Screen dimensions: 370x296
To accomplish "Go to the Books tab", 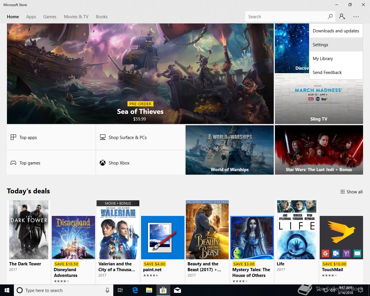I will tap(102, 17).
